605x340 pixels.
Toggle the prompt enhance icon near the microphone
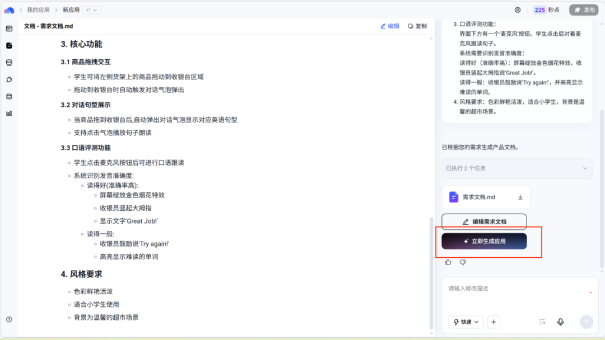click(542, 322)
